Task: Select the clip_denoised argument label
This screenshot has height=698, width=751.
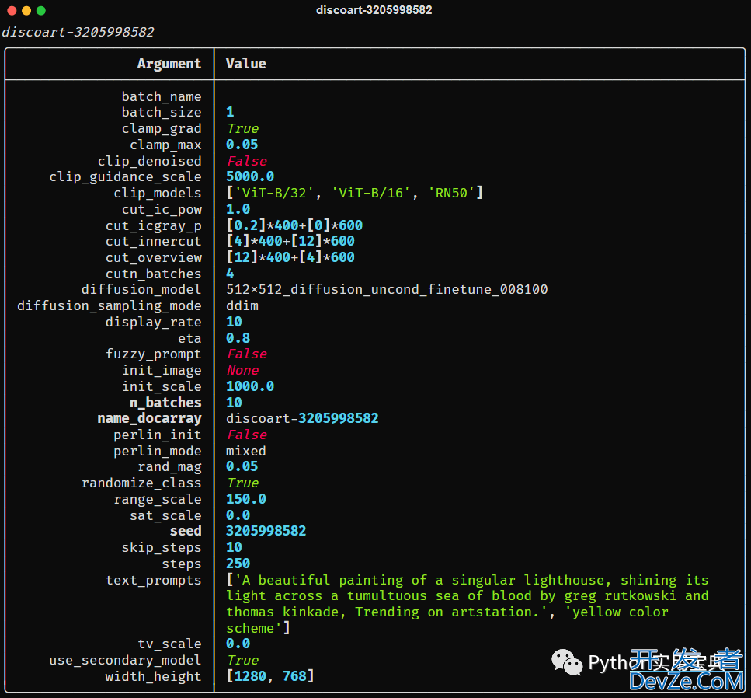Action: click(149, 161)
